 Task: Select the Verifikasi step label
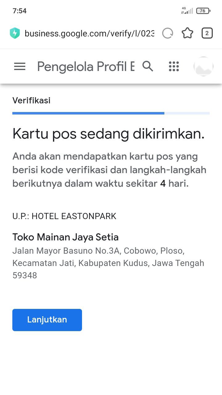pyautogui.click(x=31, y=100)
